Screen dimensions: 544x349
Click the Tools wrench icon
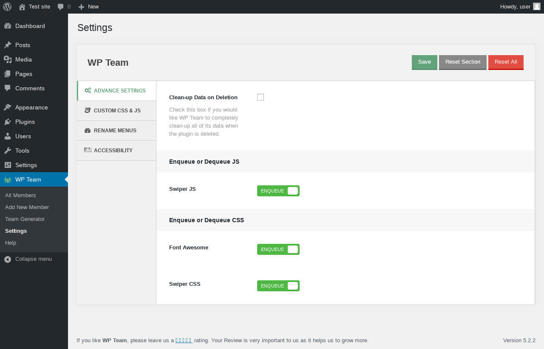click(8, 151)
